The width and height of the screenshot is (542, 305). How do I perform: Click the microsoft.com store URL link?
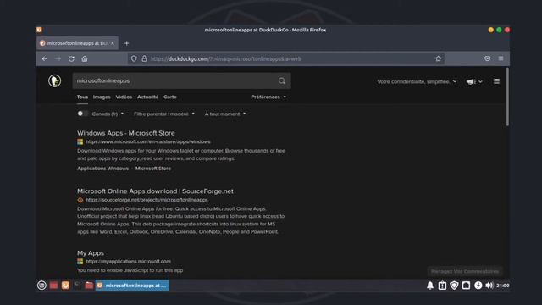click(148, 141)
